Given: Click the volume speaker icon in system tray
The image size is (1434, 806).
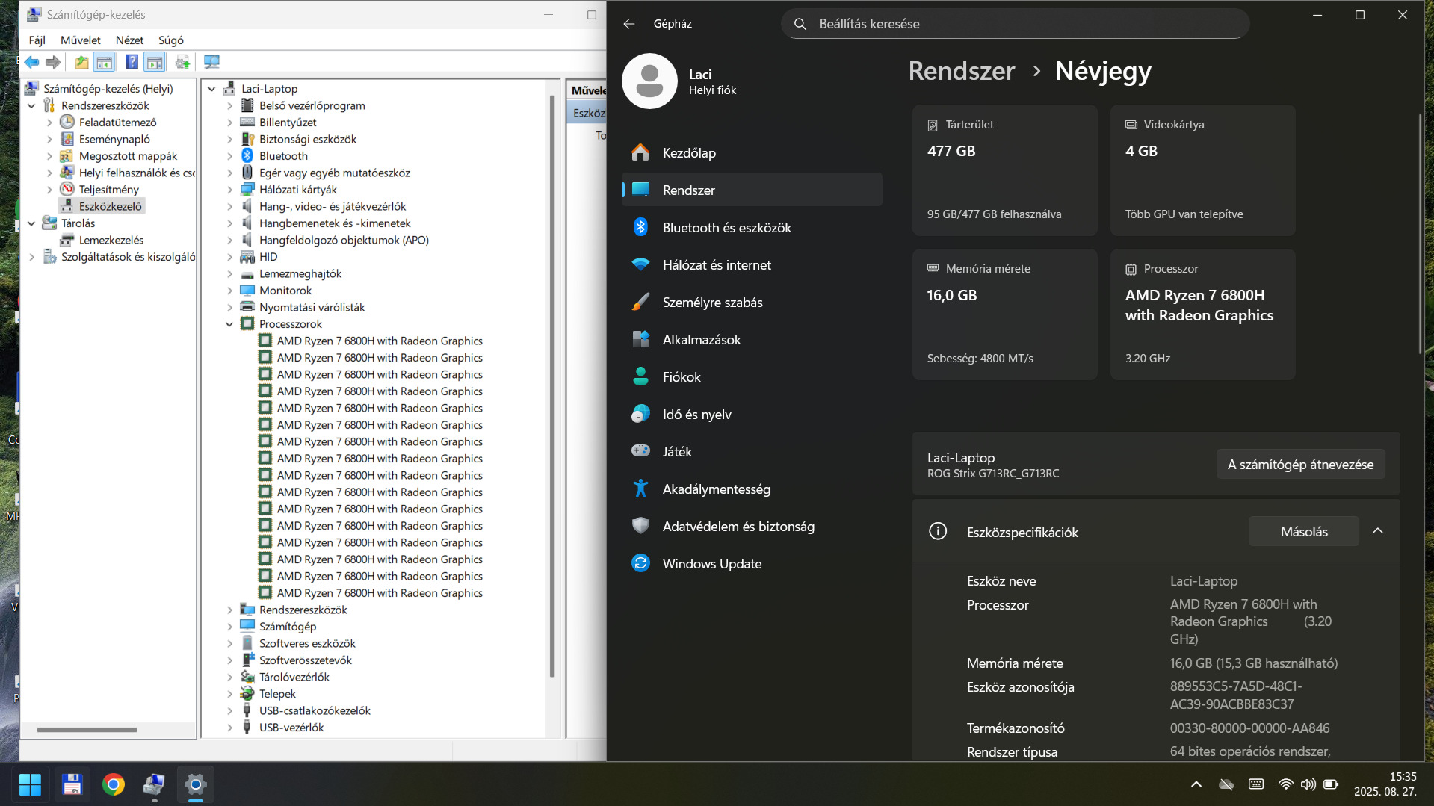Looking at the screenshot, I should coord(1308,784).
